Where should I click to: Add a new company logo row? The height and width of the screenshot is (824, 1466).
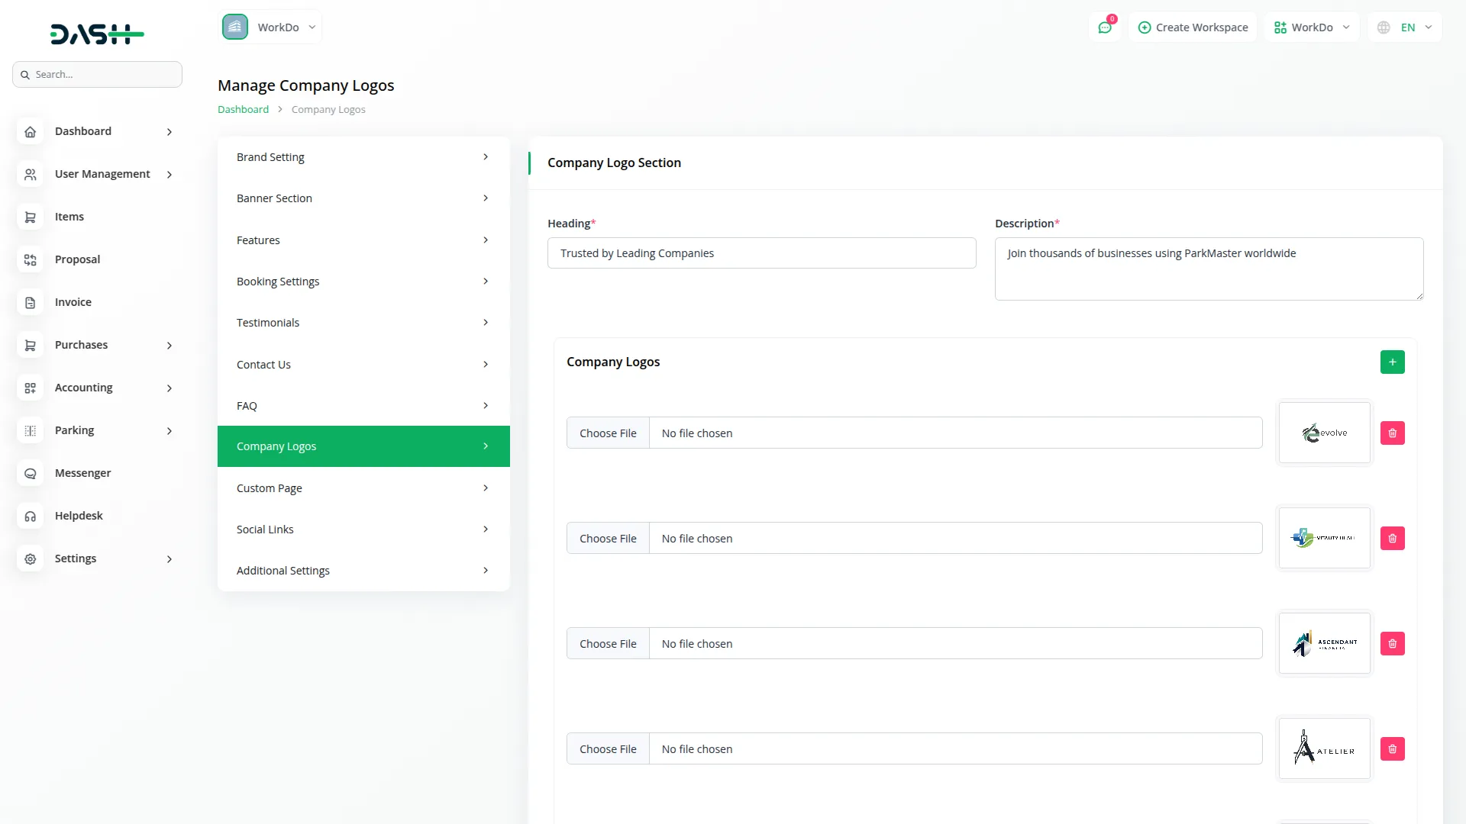(x=1392, y=362)
